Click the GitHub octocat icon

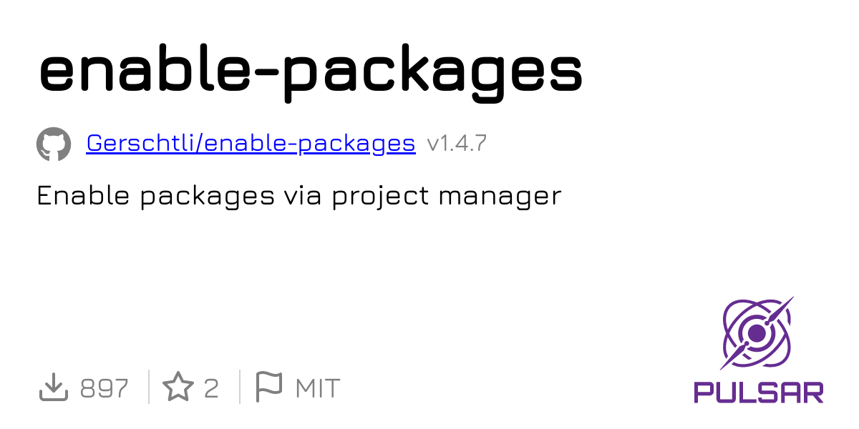(x=54, y=144)
